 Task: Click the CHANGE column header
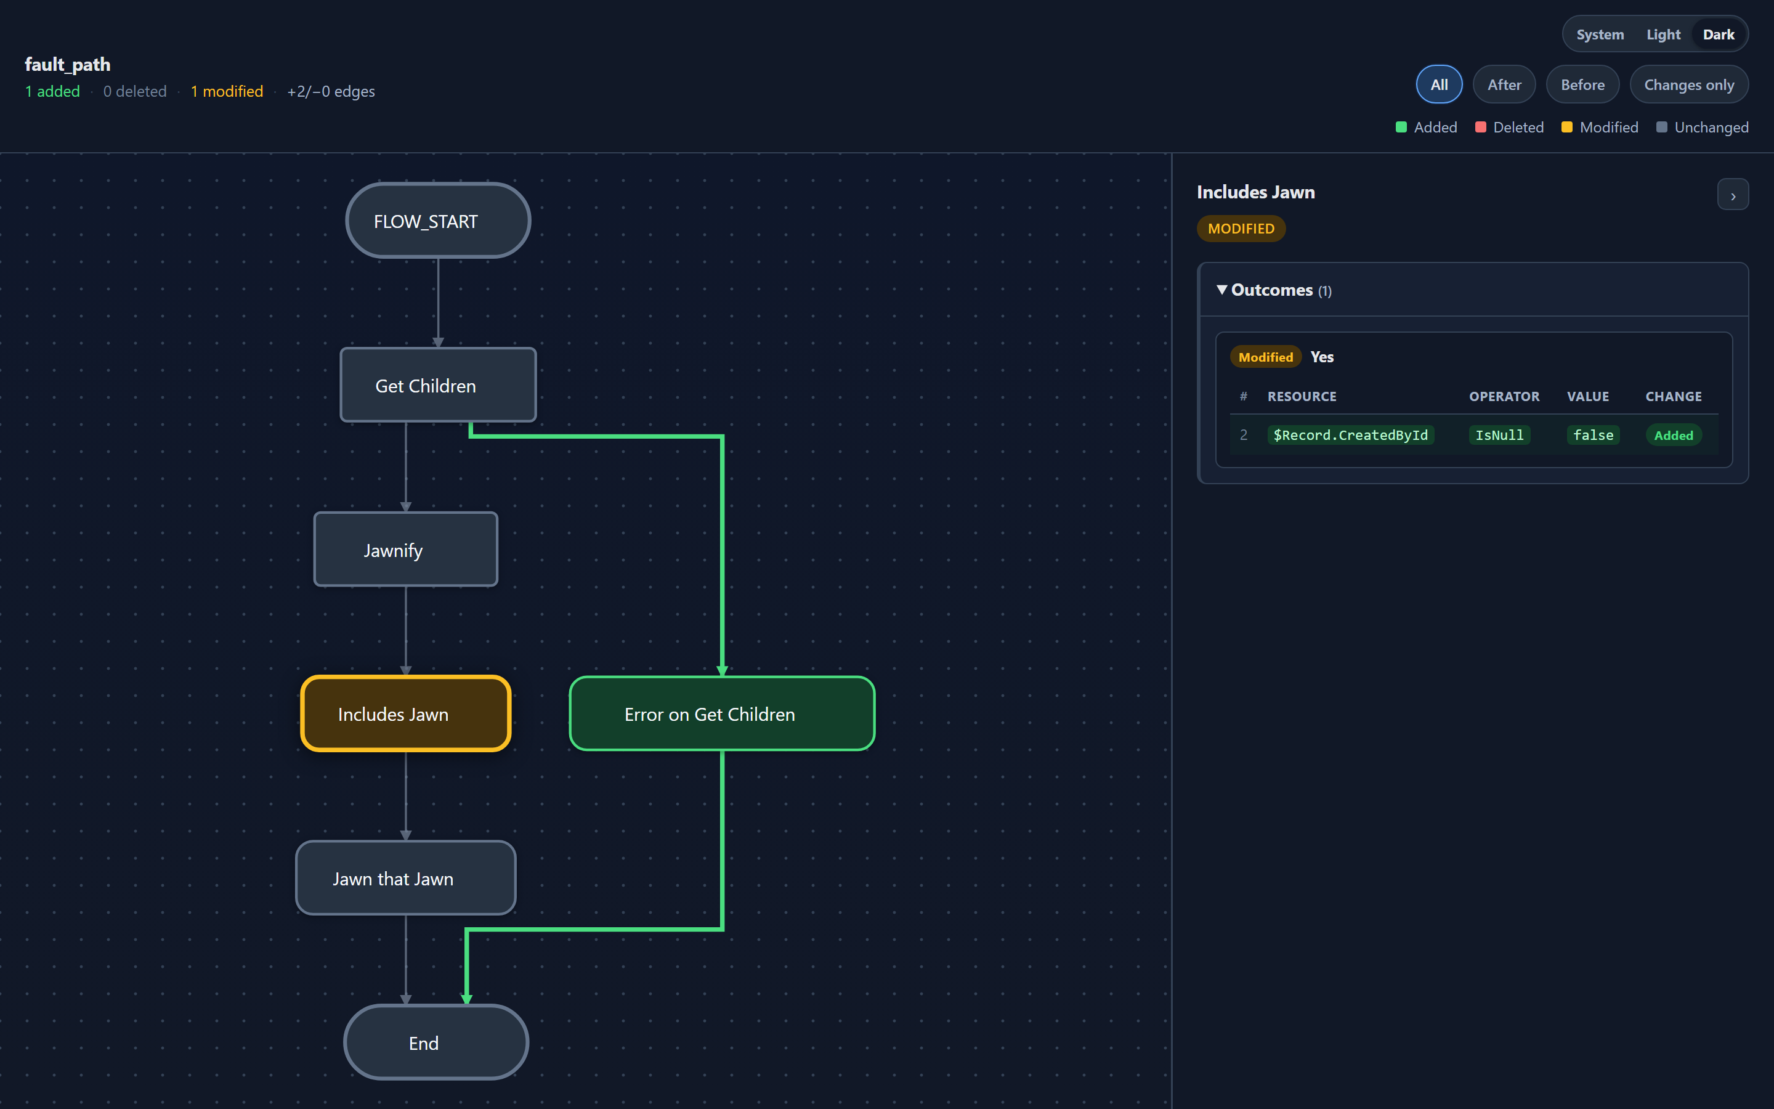(1674, 396)
